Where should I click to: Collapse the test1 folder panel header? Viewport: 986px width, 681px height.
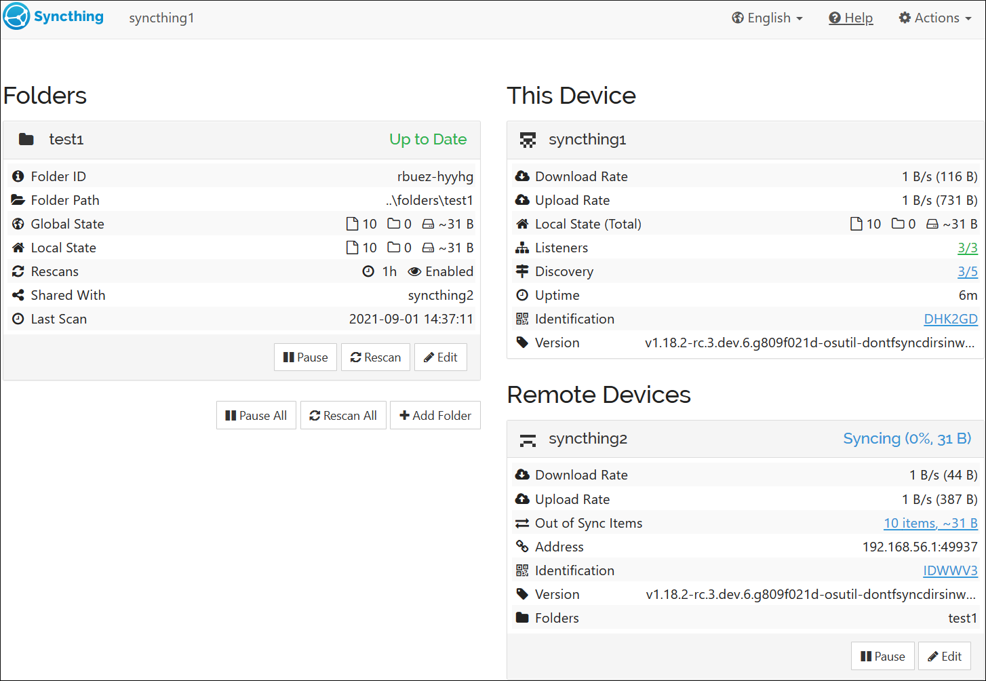241,140
